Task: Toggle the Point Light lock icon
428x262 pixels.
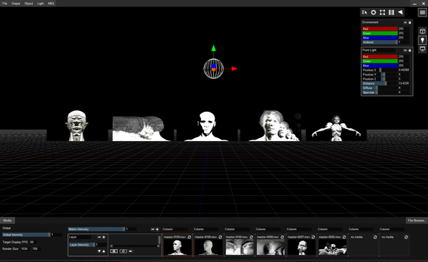Action: [x=409, y=50]
